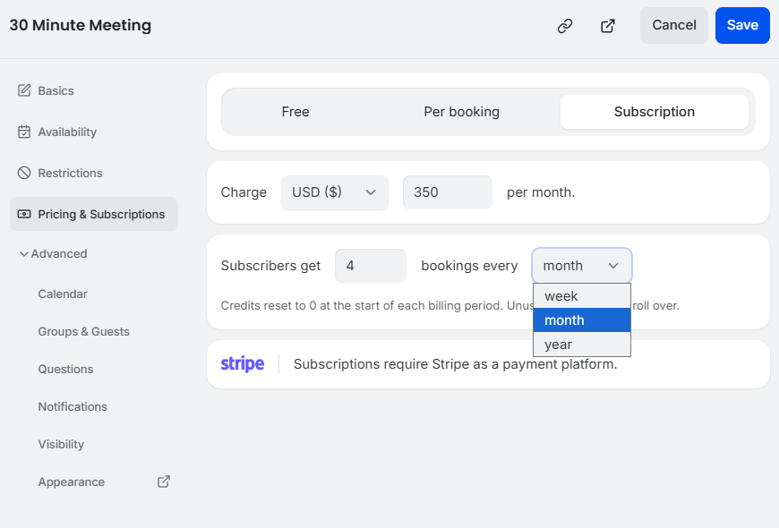Select the Per booking pricing option
This screenshot has width=779, height=528.
461,112
